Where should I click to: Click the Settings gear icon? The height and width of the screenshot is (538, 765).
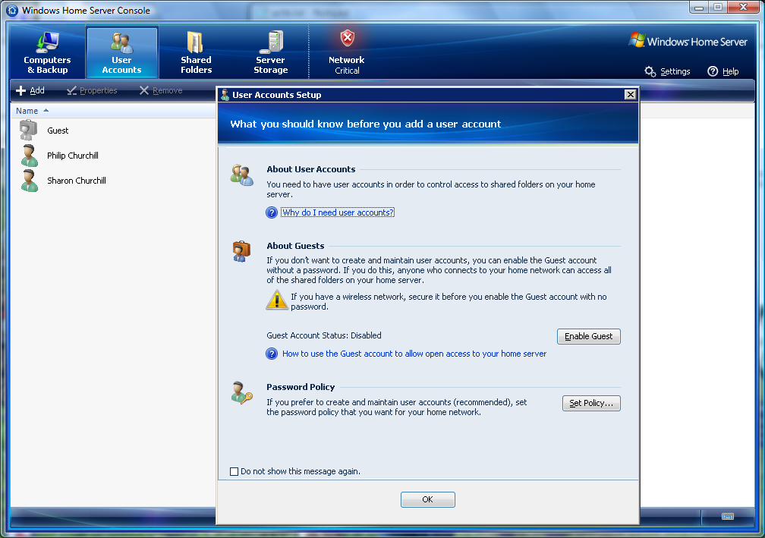650,71
